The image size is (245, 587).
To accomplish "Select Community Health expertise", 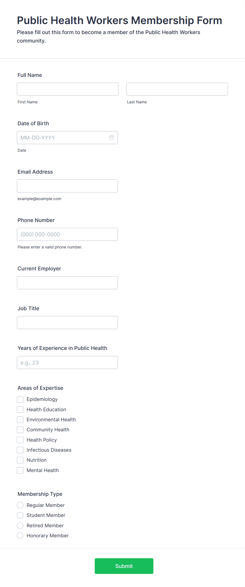I will [20, 430].
